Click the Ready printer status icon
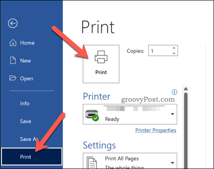This screenshot has width=214, height=169. tap(92, 115)
